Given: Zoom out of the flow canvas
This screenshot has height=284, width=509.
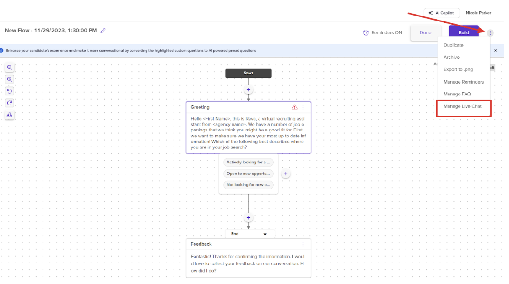Looking at the screenshot, I should click(x=10, y=68).
